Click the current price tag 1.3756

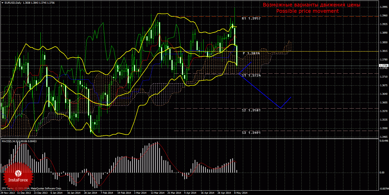[383, 66]
